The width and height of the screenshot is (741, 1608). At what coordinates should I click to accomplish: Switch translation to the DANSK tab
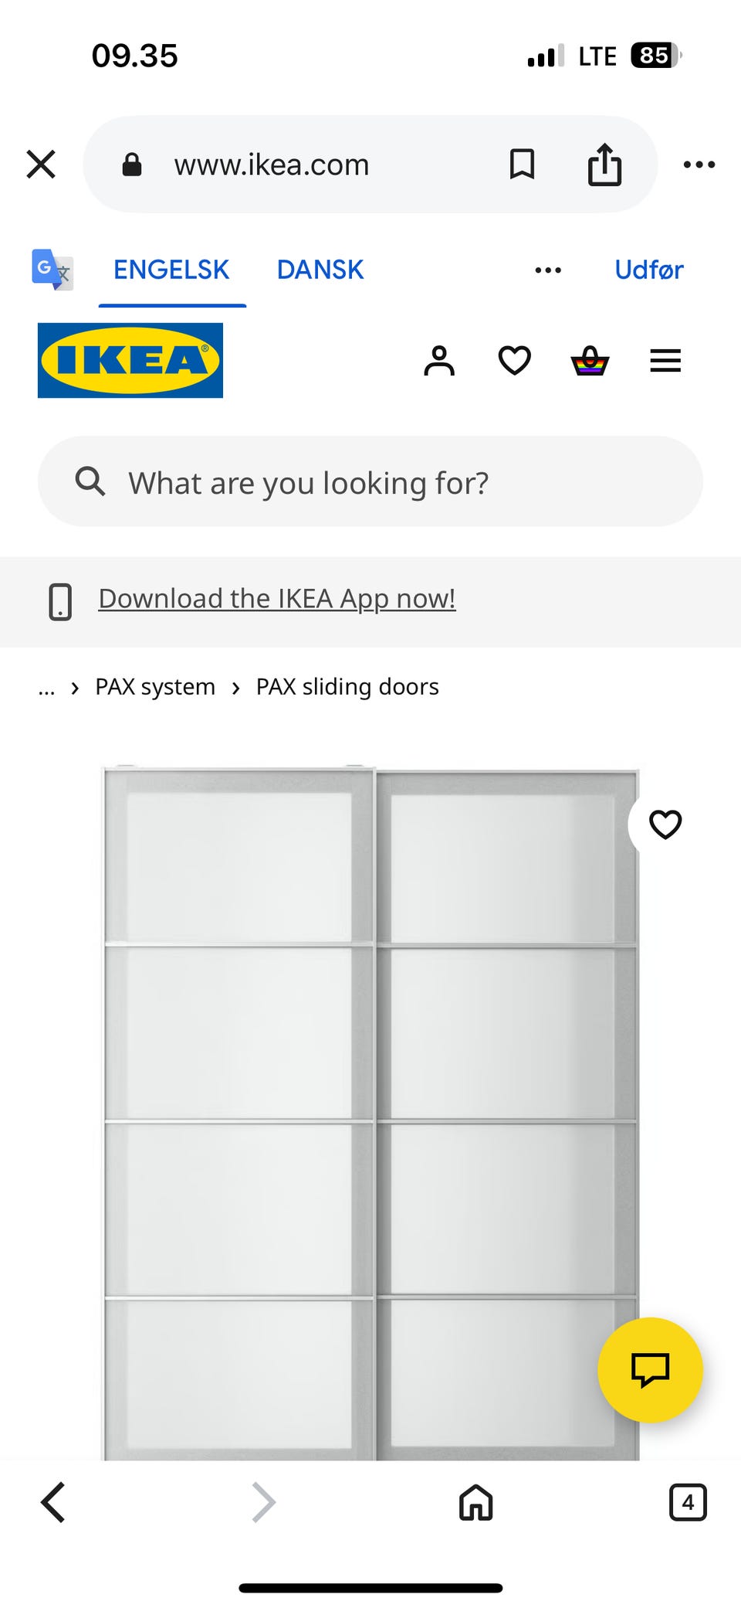320,270
